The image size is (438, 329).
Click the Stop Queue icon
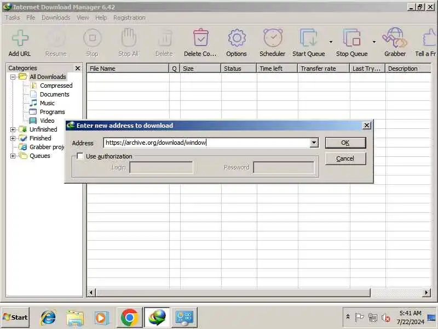351,38
